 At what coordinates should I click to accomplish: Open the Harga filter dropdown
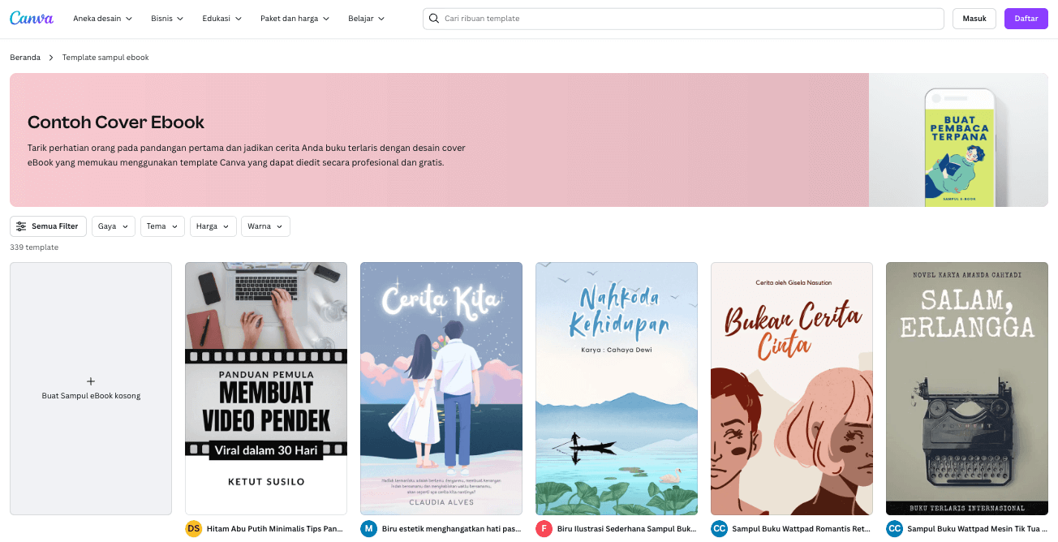point(213,226)
